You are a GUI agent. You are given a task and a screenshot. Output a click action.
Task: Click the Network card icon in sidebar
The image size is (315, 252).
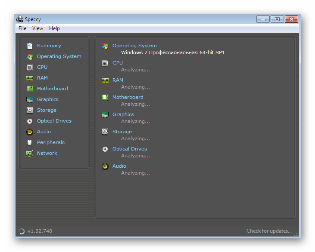pos(30,154)
